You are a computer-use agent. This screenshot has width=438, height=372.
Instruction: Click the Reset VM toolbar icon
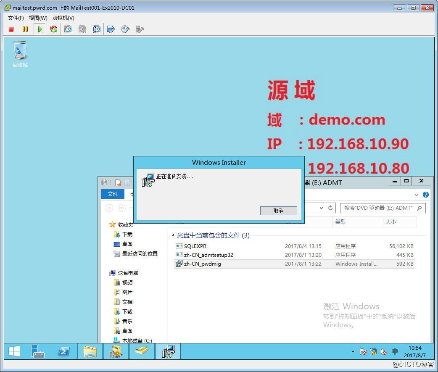54,29
